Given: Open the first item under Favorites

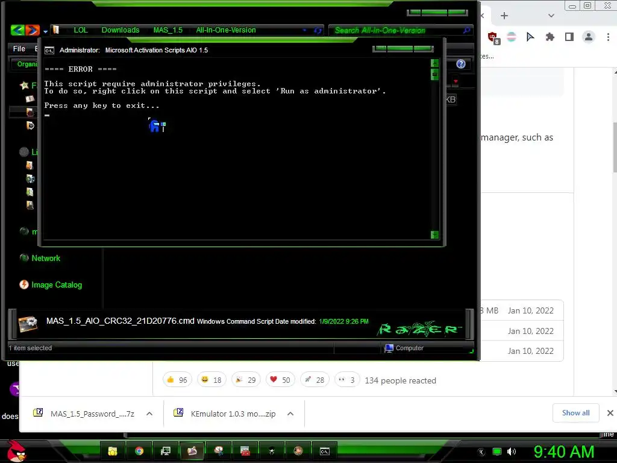Looking at the screenshot, I should 30,98.
